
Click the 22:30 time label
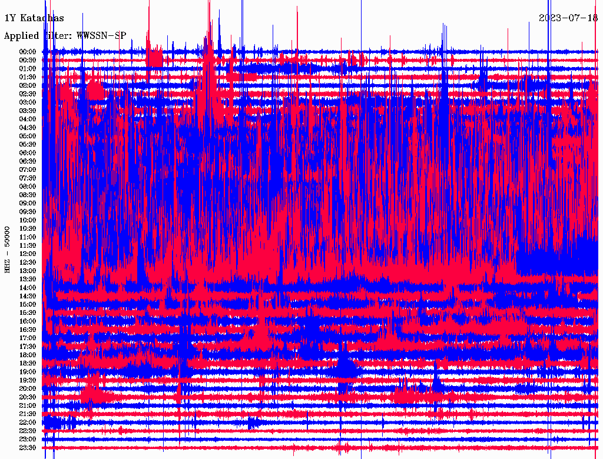(x=28, y=431)
